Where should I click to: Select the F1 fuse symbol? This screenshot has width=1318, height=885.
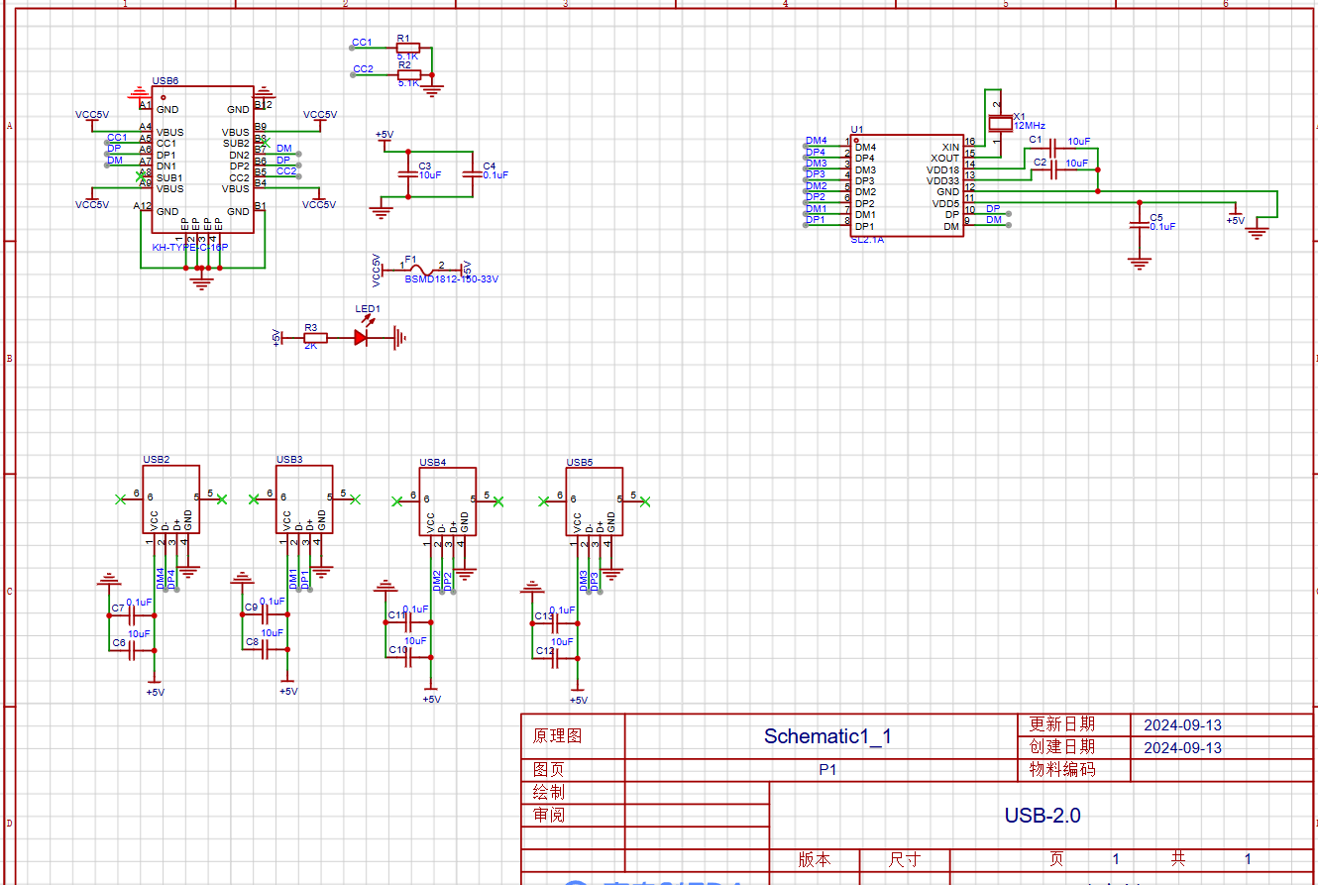[x=420, y=268]
